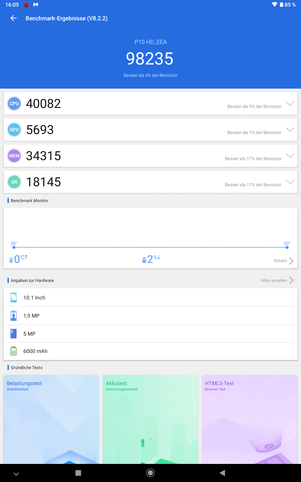The image size is (301, 482).
Task: Tap the Benchmark Monitor section heading
Action: pos(30,201)
